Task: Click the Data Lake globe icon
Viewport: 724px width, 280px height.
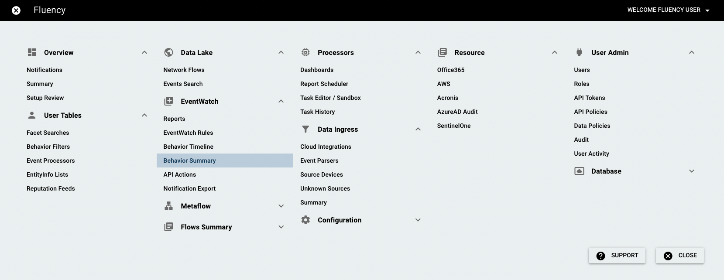Action: tap(168, 52)
